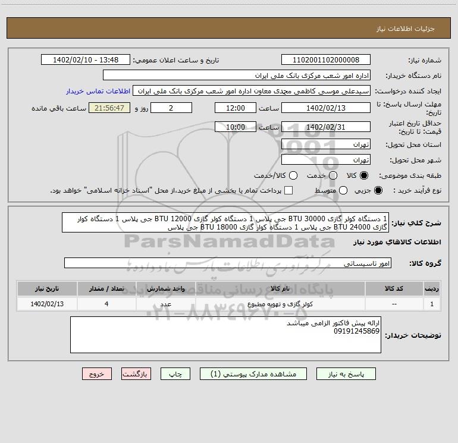Viewport: 458px width, 443px height.
Task: Click the استان محل تحویل field تهران
Action: [326, 144]
